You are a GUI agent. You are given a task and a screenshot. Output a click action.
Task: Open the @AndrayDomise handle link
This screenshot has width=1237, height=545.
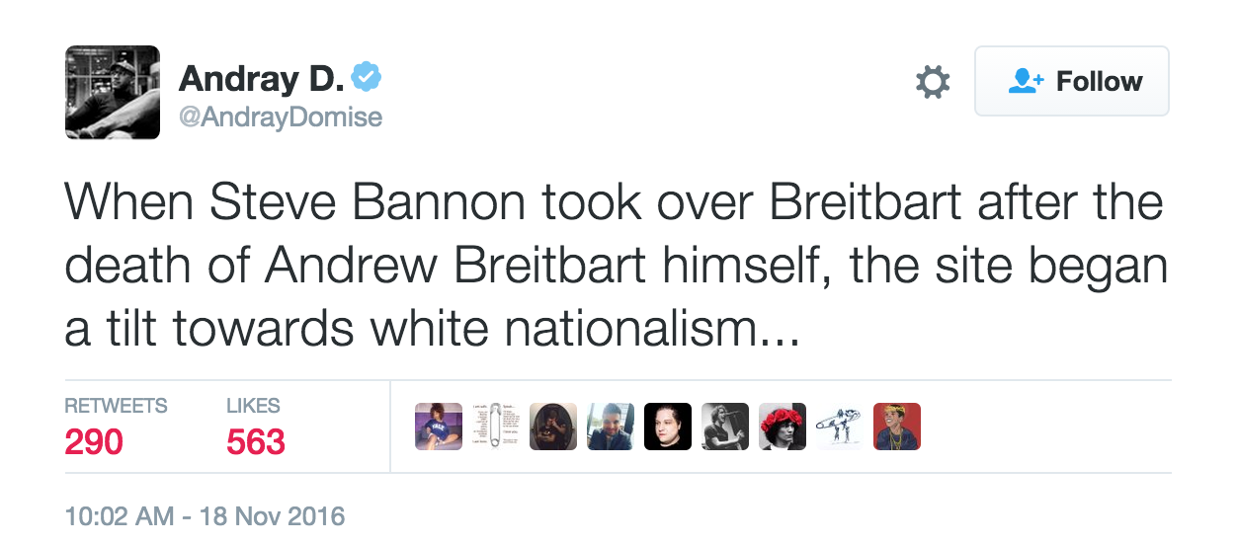(280, 117)
